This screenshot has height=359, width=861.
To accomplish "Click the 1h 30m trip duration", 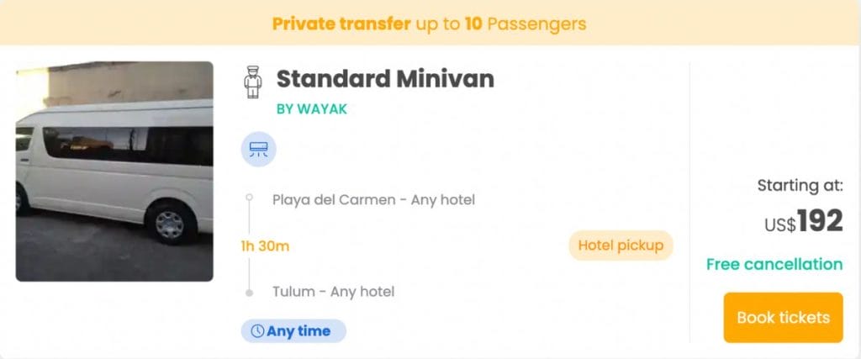I will tap(265, 246).
